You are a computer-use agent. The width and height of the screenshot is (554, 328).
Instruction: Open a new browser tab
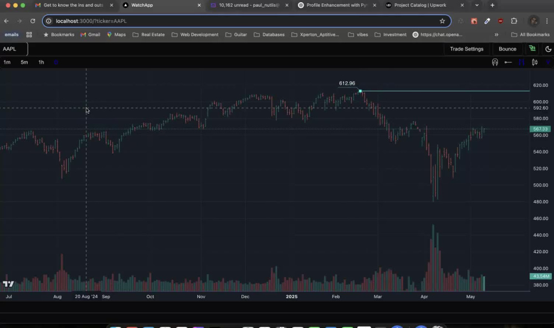492,6
